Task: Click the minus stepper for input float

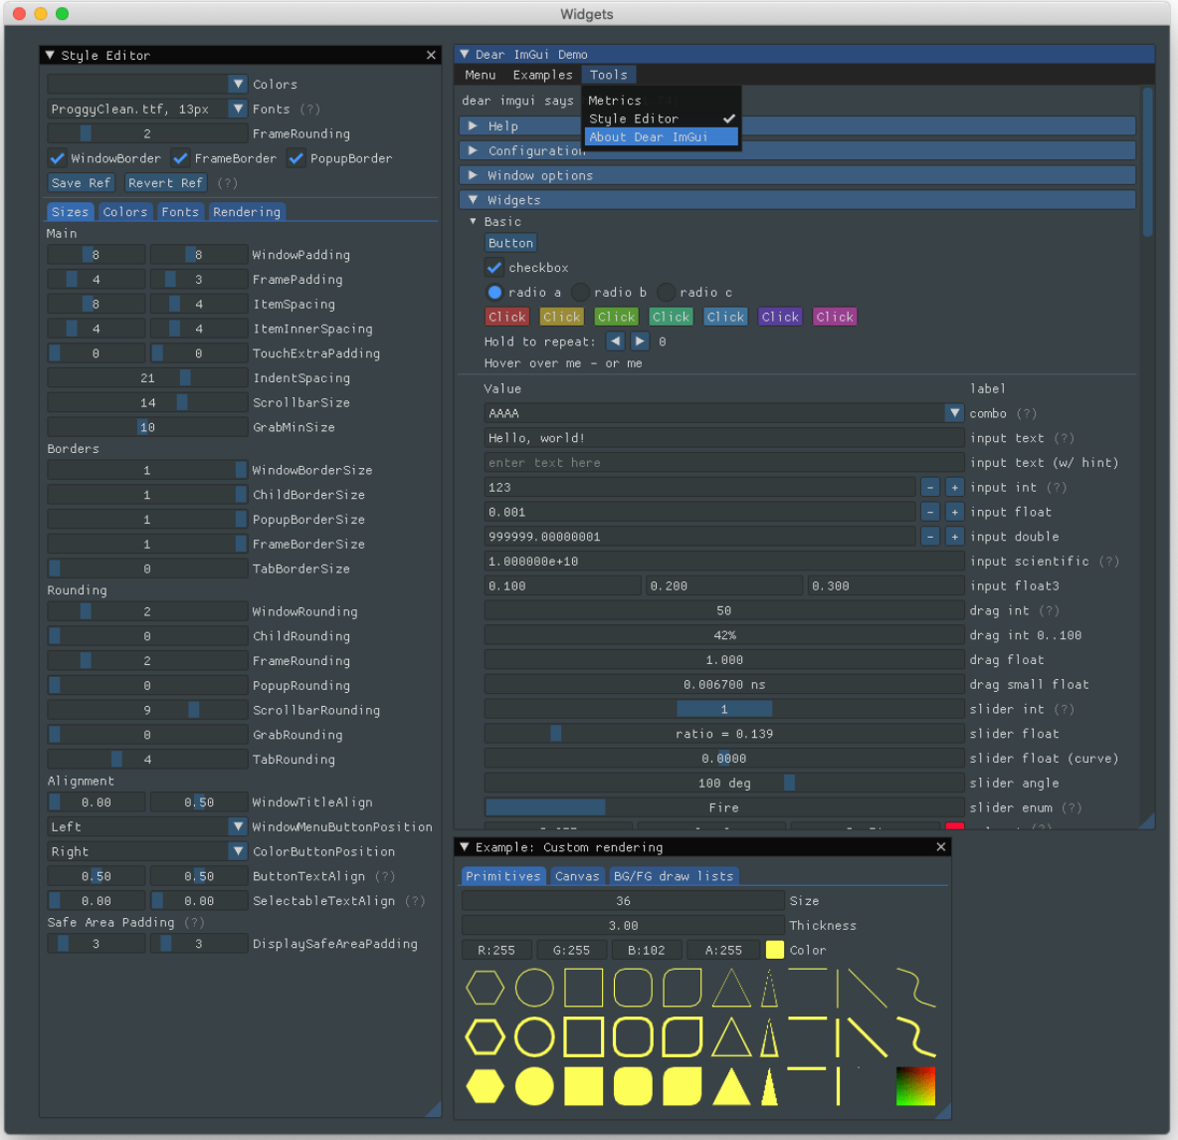Action: pyautogui.click(x=929, y=512)
